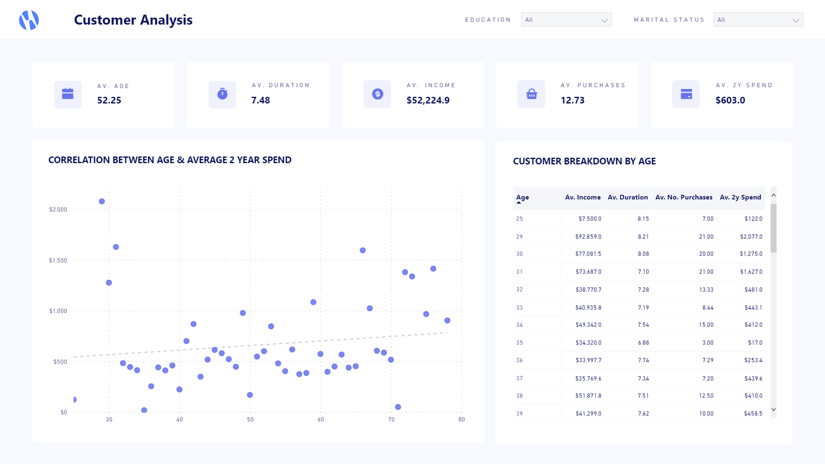Select the highest scatter point above $2,000

(x=102, y=201)
